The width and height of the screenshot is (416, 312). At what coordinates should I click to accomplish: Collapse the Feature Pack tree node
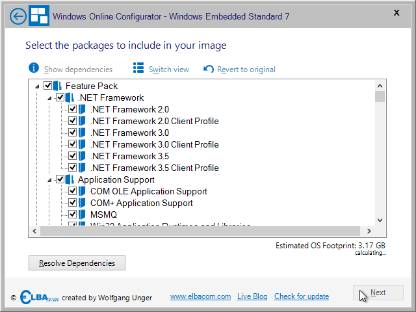click(37, 86)
